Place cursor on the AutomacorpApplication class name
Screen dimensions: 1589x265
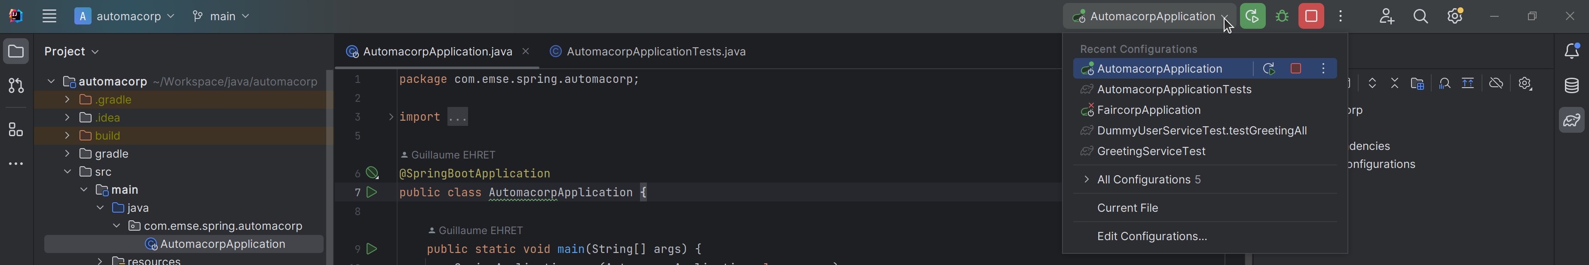pyautogui.click(x=561, y=193)
